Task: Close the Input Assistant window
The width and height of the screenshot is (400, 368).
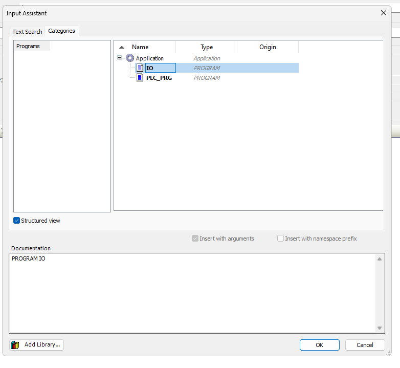Action: point(384,13)
